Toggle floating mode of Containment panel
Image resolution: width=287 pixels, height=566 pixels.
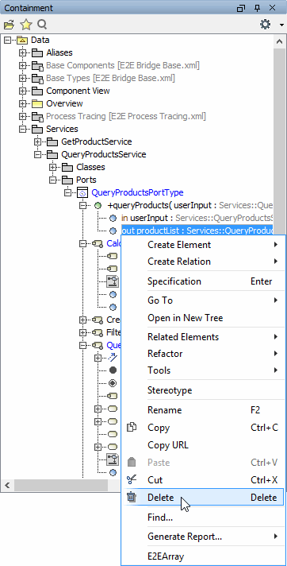pos(241,8)
